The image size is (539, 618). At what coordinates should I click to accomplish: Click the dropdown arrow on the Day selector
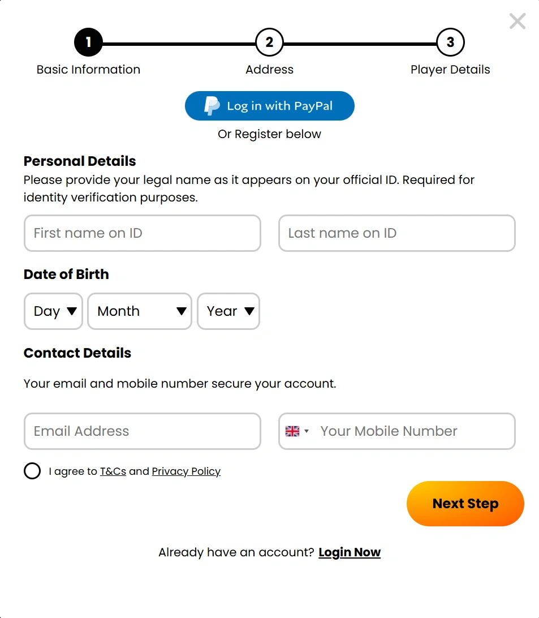(x=72, y=311)
